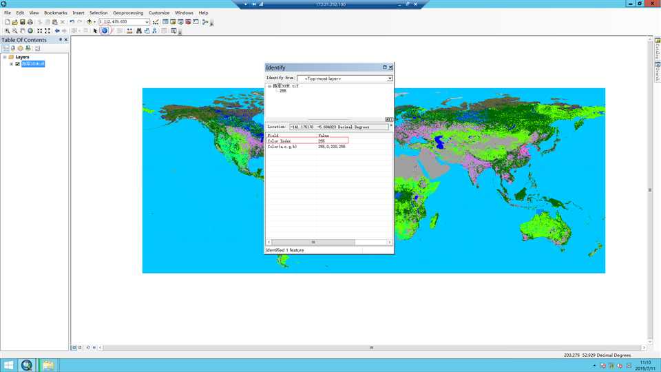This screenshot has width=661, height=372.
Task: Open the Find Route tool
Action: coord(147,31)
